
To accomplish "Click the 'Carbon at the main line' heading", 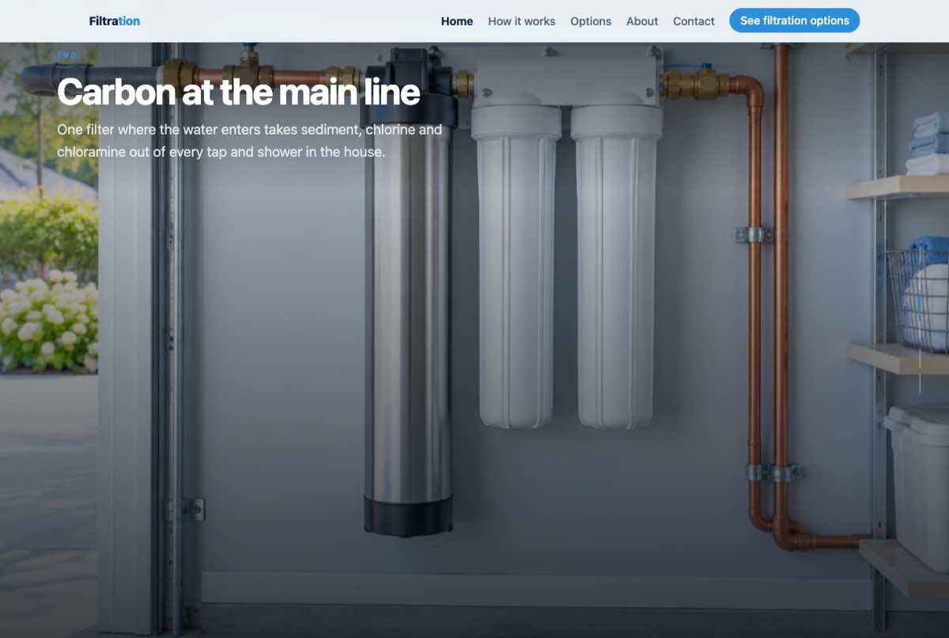I will tap(239, 92).
